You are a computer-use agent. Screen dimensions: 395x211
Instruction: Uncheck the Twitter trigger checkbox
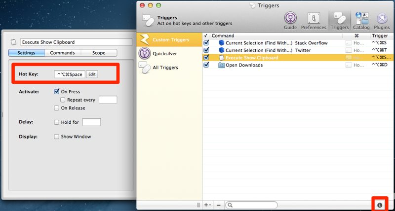point(206,50)
